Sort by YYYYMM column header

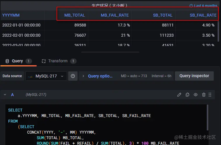(x=11, y=15)
